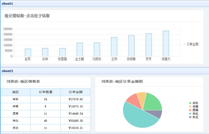Click the 刘英玫 bar in chart
The height and width of the screenshot is (134, 209).
(97, 49)
